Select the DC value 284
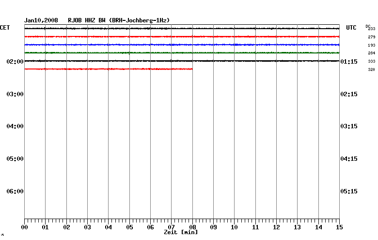The width and height of the screenshot is (378, 240). (372, 53)
